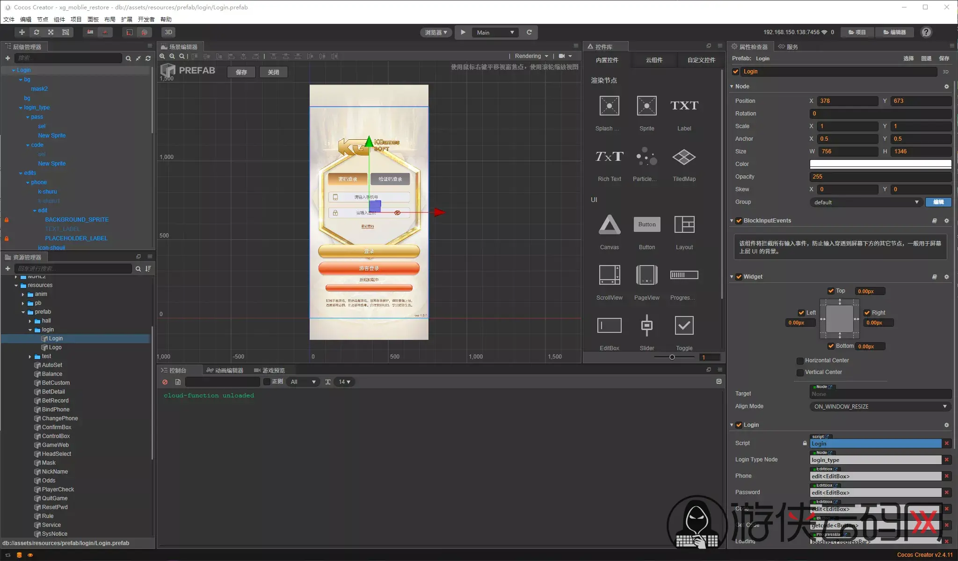Open the 编辑器 folder button

(894, 32)
